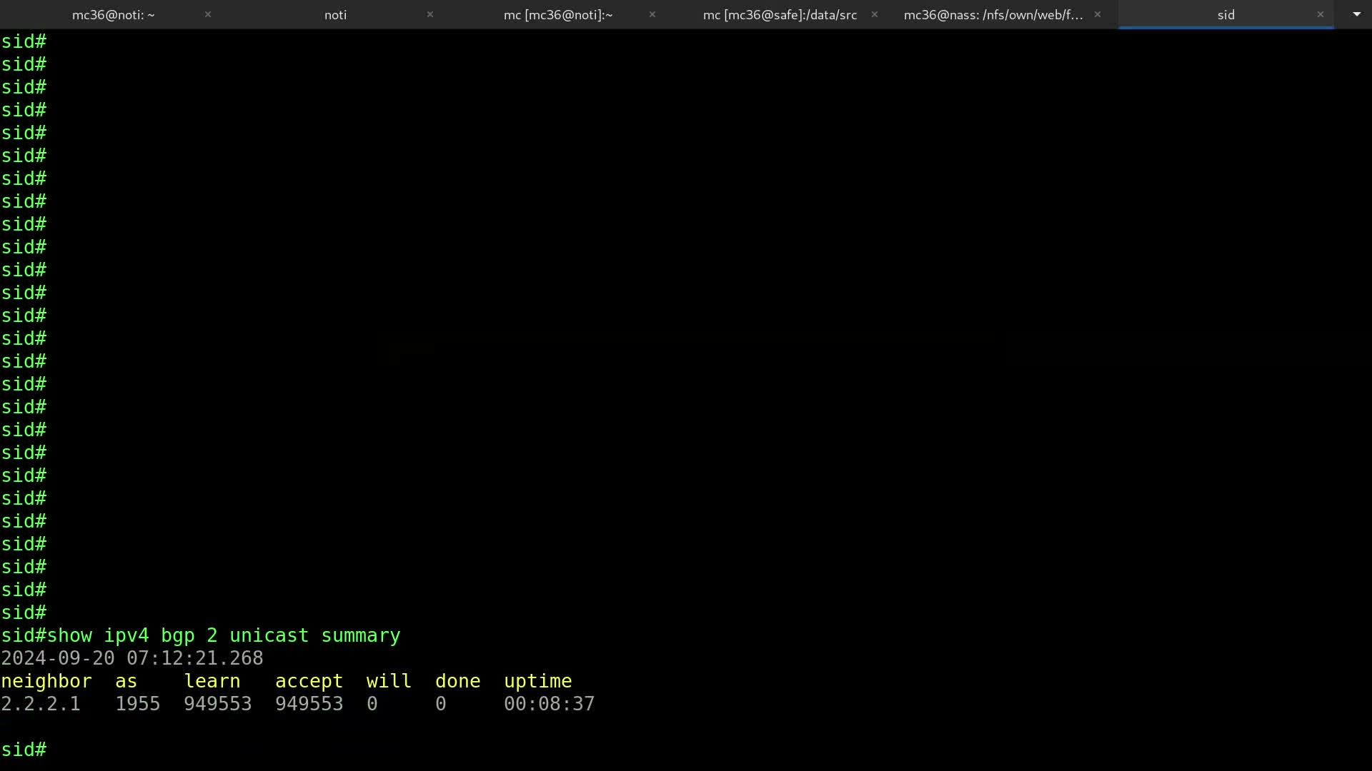1372x771 pixels.
Task: Open the mc [mc36@noti]:~ tab
Action: (557, 14)
